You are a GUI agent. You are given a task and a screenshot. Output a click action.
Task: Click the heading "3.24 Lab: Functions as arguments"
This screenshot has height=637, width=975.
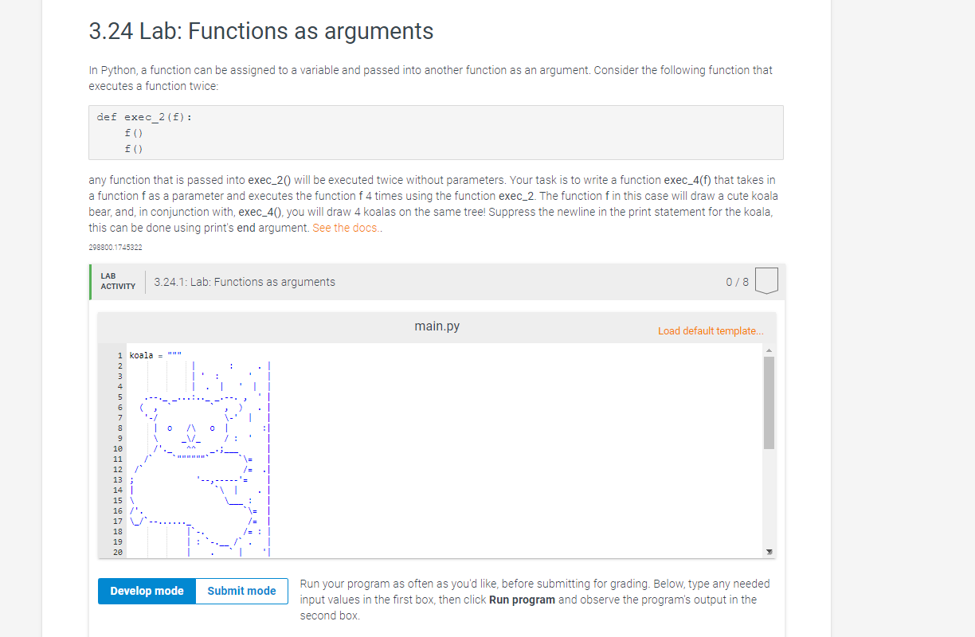(260, 31)
